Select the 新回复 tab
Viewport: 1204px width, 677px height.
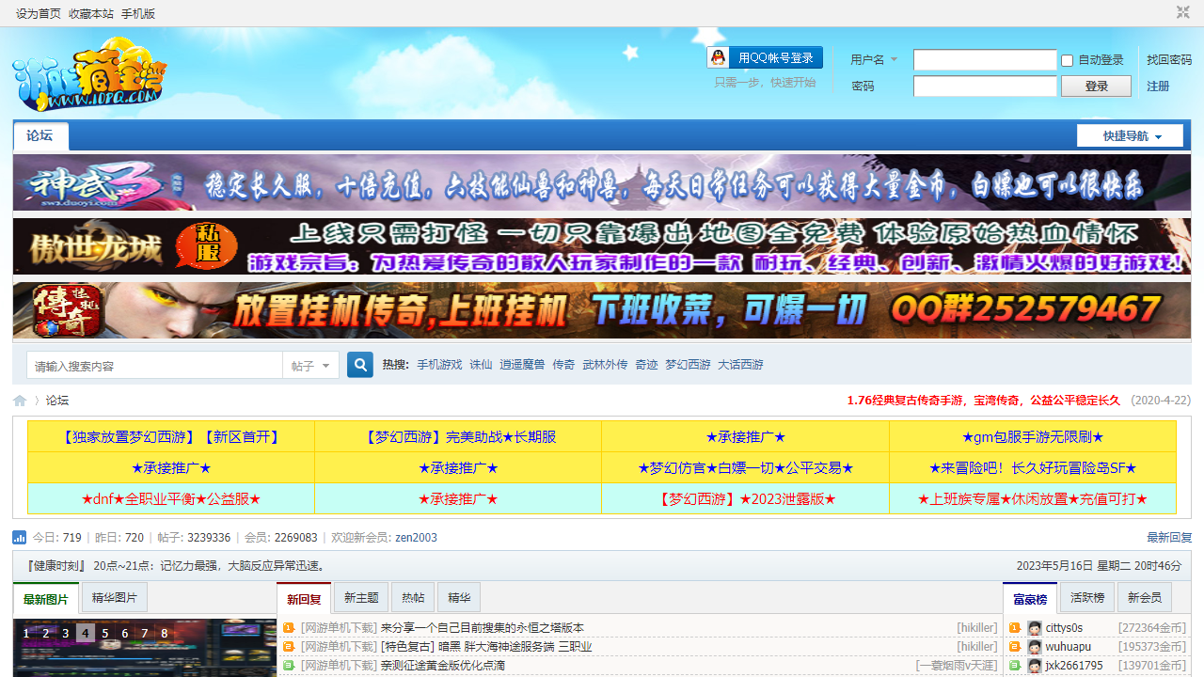click(304, 599)
